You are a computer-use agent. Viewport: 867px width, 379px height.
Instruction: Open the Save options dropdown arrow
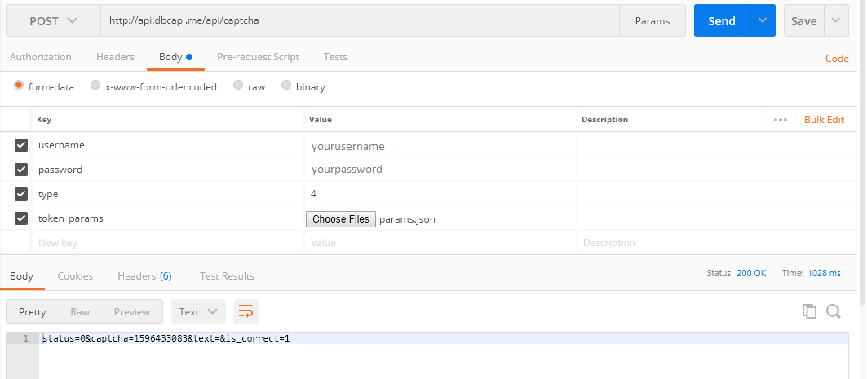tap(836, 21)
